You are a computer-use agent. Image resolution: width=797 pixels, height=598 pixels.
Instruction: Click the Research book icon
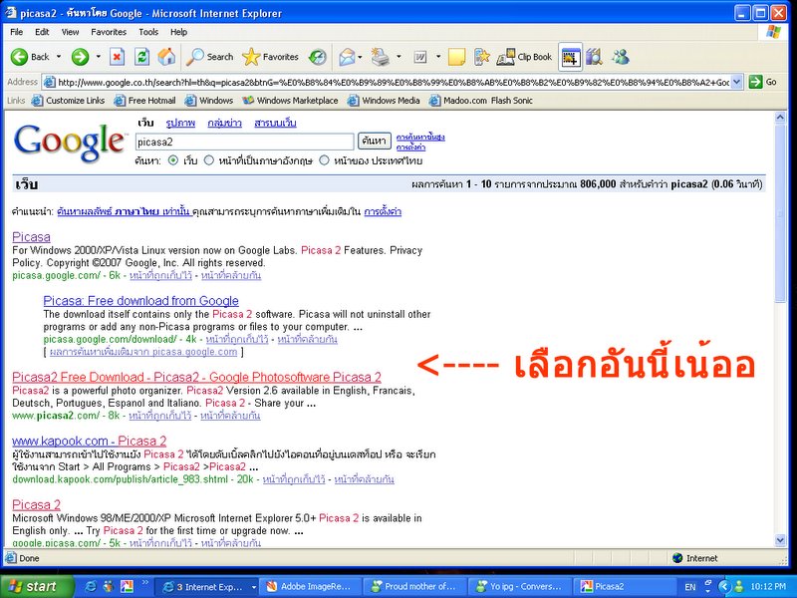click(594, 57)
